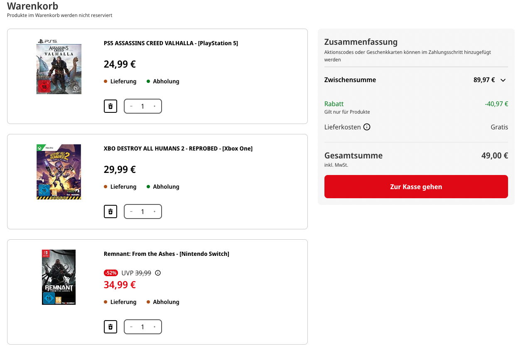The image size is (523, 350).
Task: Decrease quantity of Assassins Creed Valhalla
Action: click(131, 106)
